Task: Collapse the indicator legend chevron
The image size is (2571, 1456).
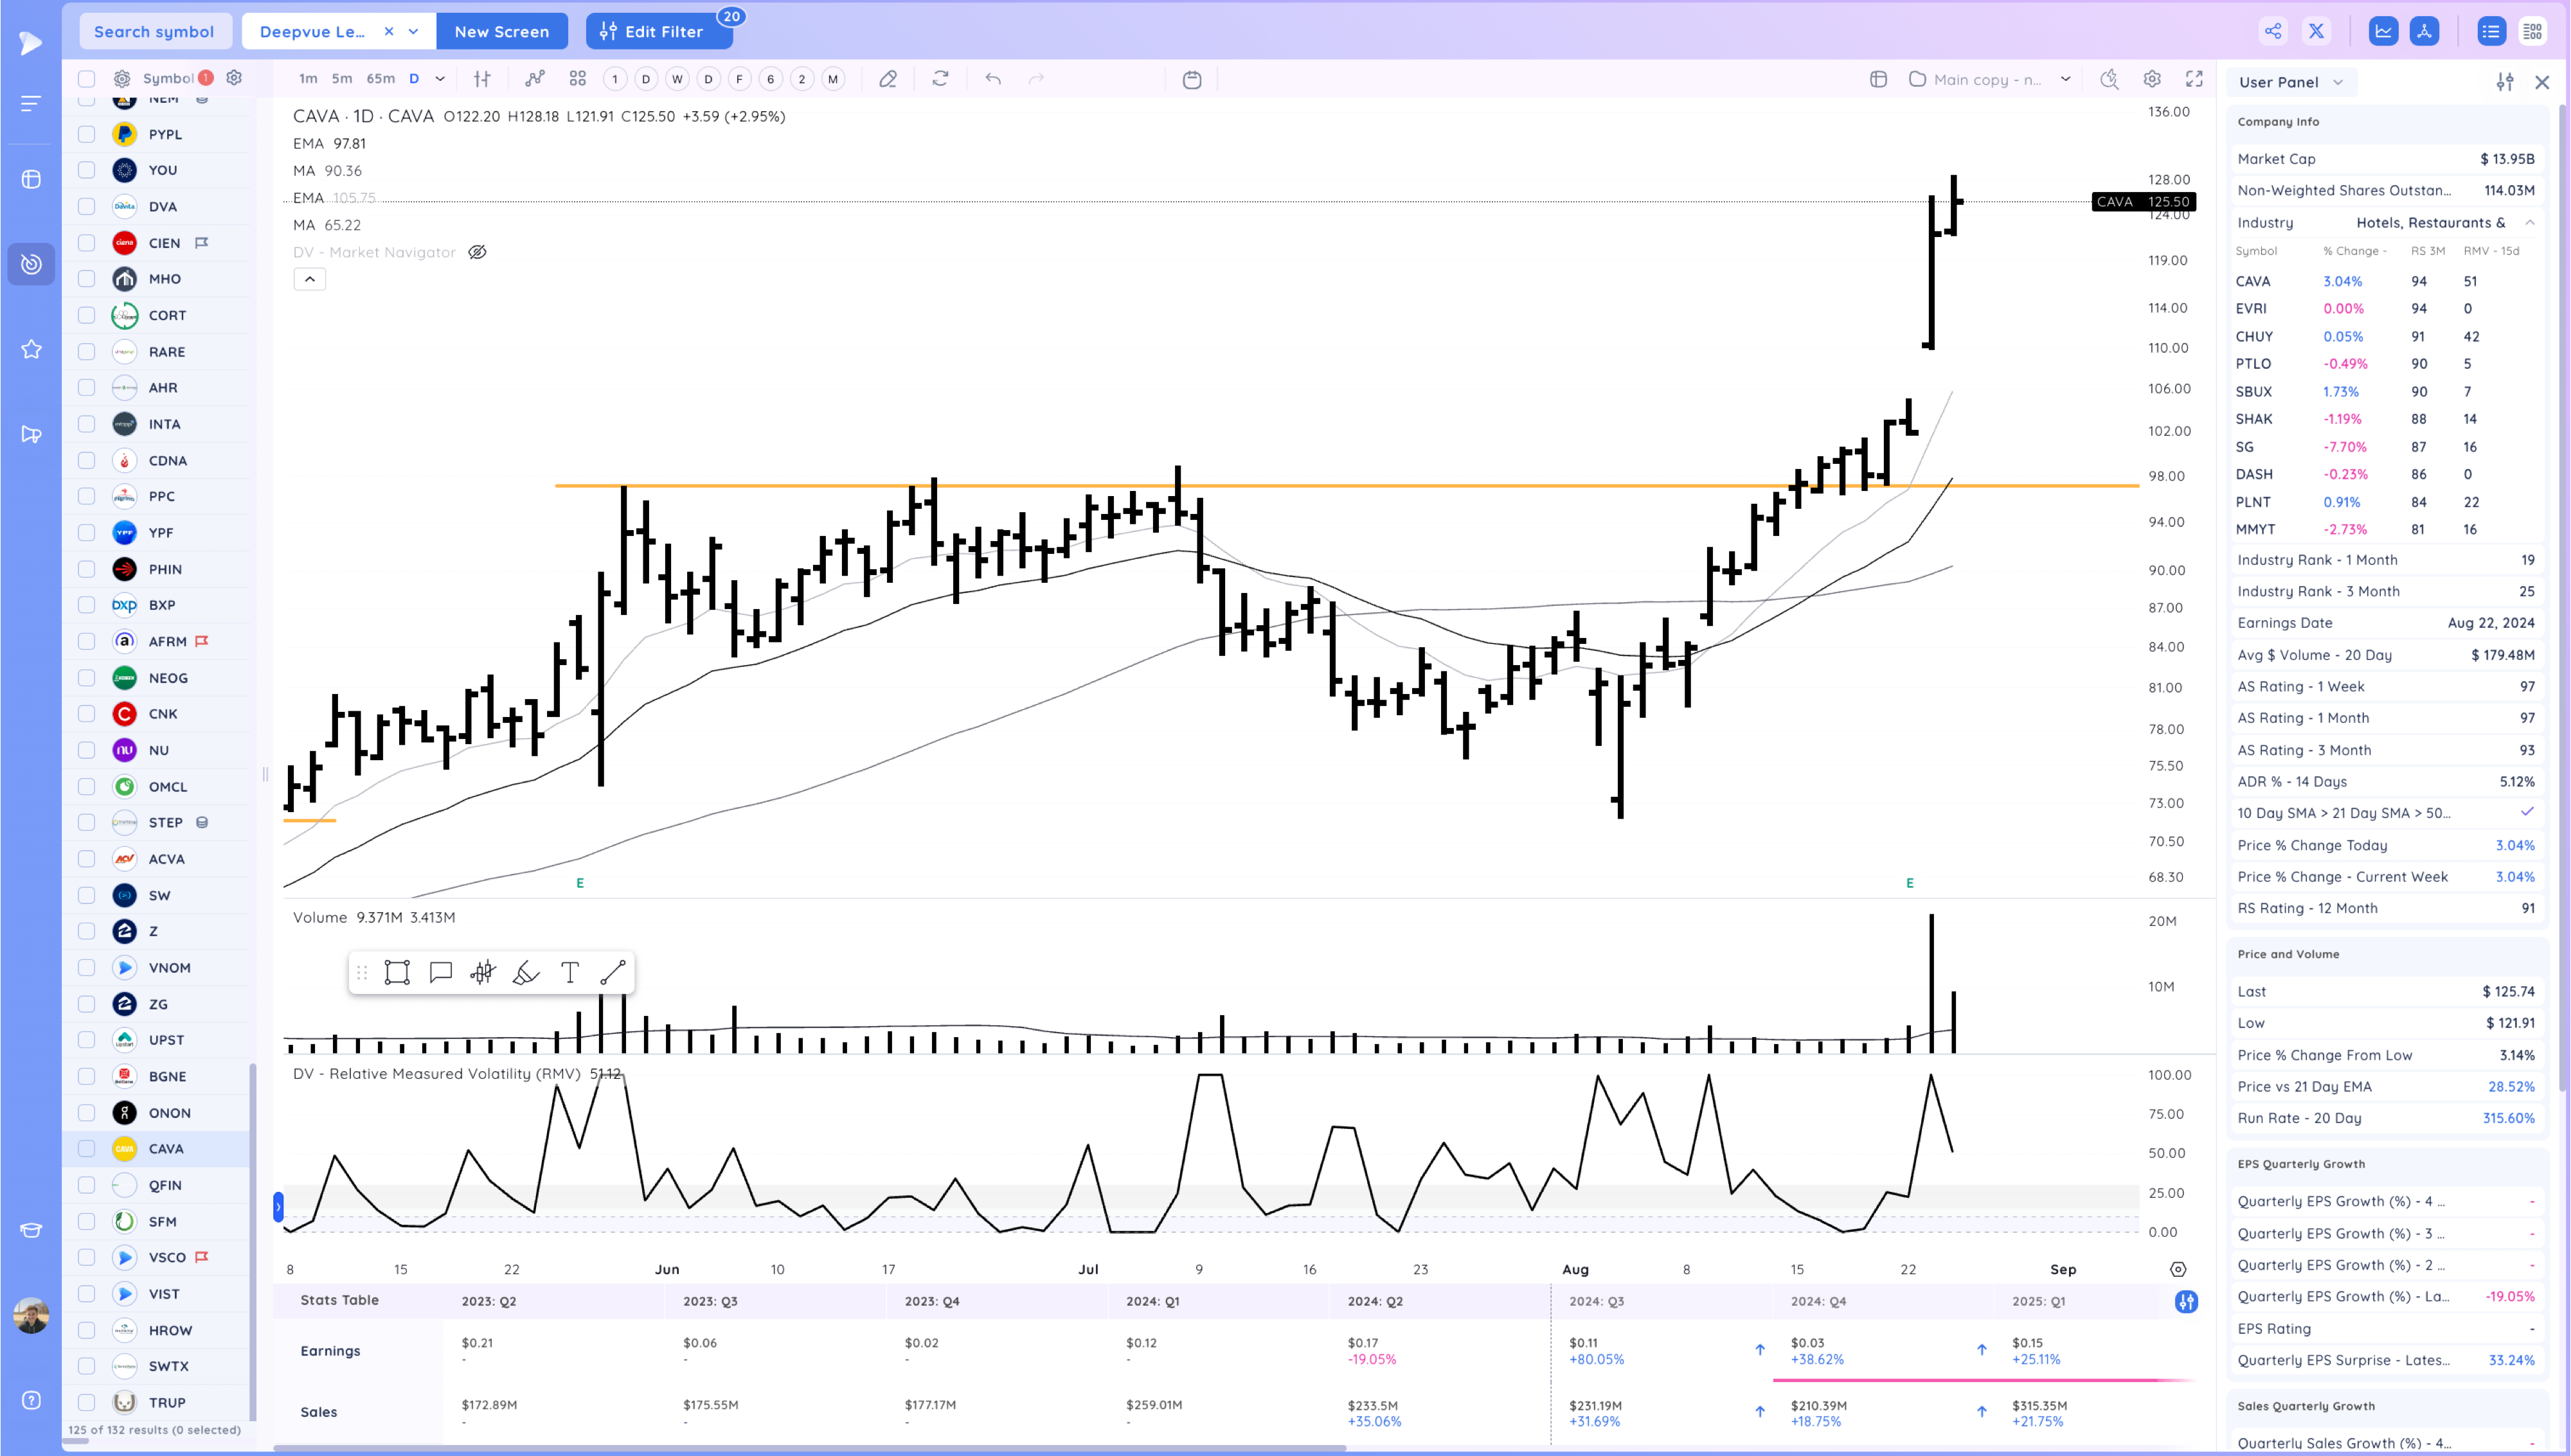Action: coord(310,279)
